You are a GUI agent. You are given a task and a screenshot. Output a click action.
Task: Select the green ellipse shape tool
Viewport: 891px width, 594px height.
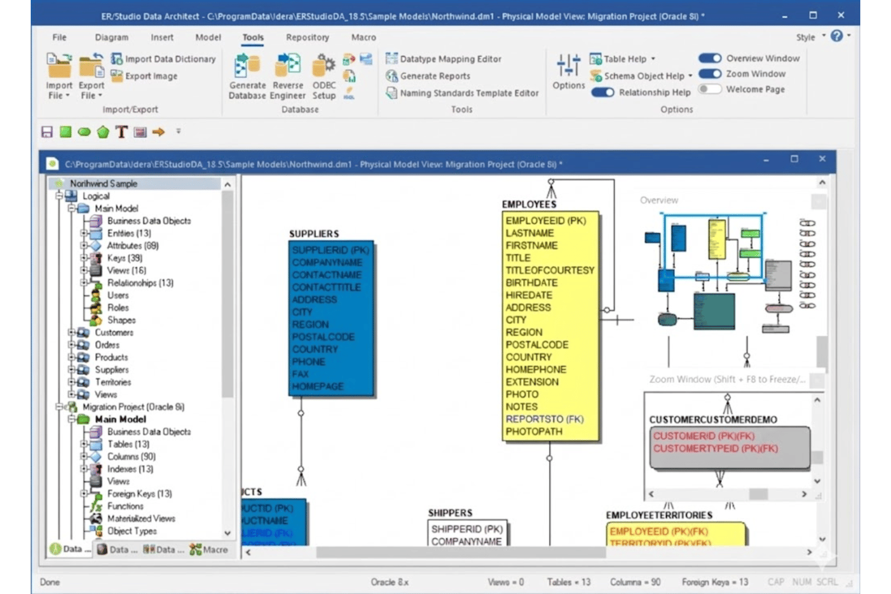[84, 132]
